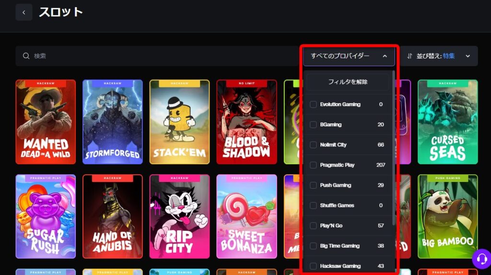Collapse the すべてのプロバイダー dropdown

tap(349, 56)
